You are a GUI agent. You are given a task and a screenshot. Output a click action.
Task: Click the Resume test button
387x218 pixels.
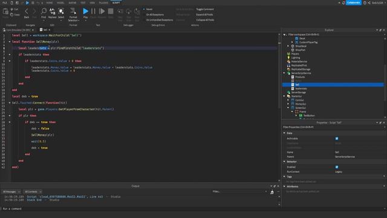tap(102, 11)
